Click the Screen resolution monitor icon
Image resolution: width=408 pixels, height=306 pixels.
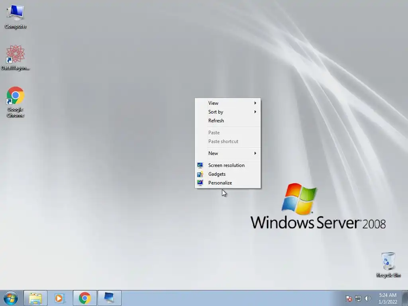[200, 165]
